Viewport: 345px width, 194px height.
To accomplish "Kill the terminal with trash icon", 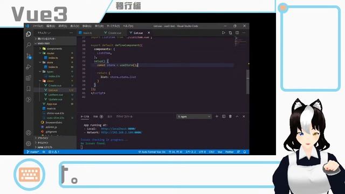I will pos(230,116).
